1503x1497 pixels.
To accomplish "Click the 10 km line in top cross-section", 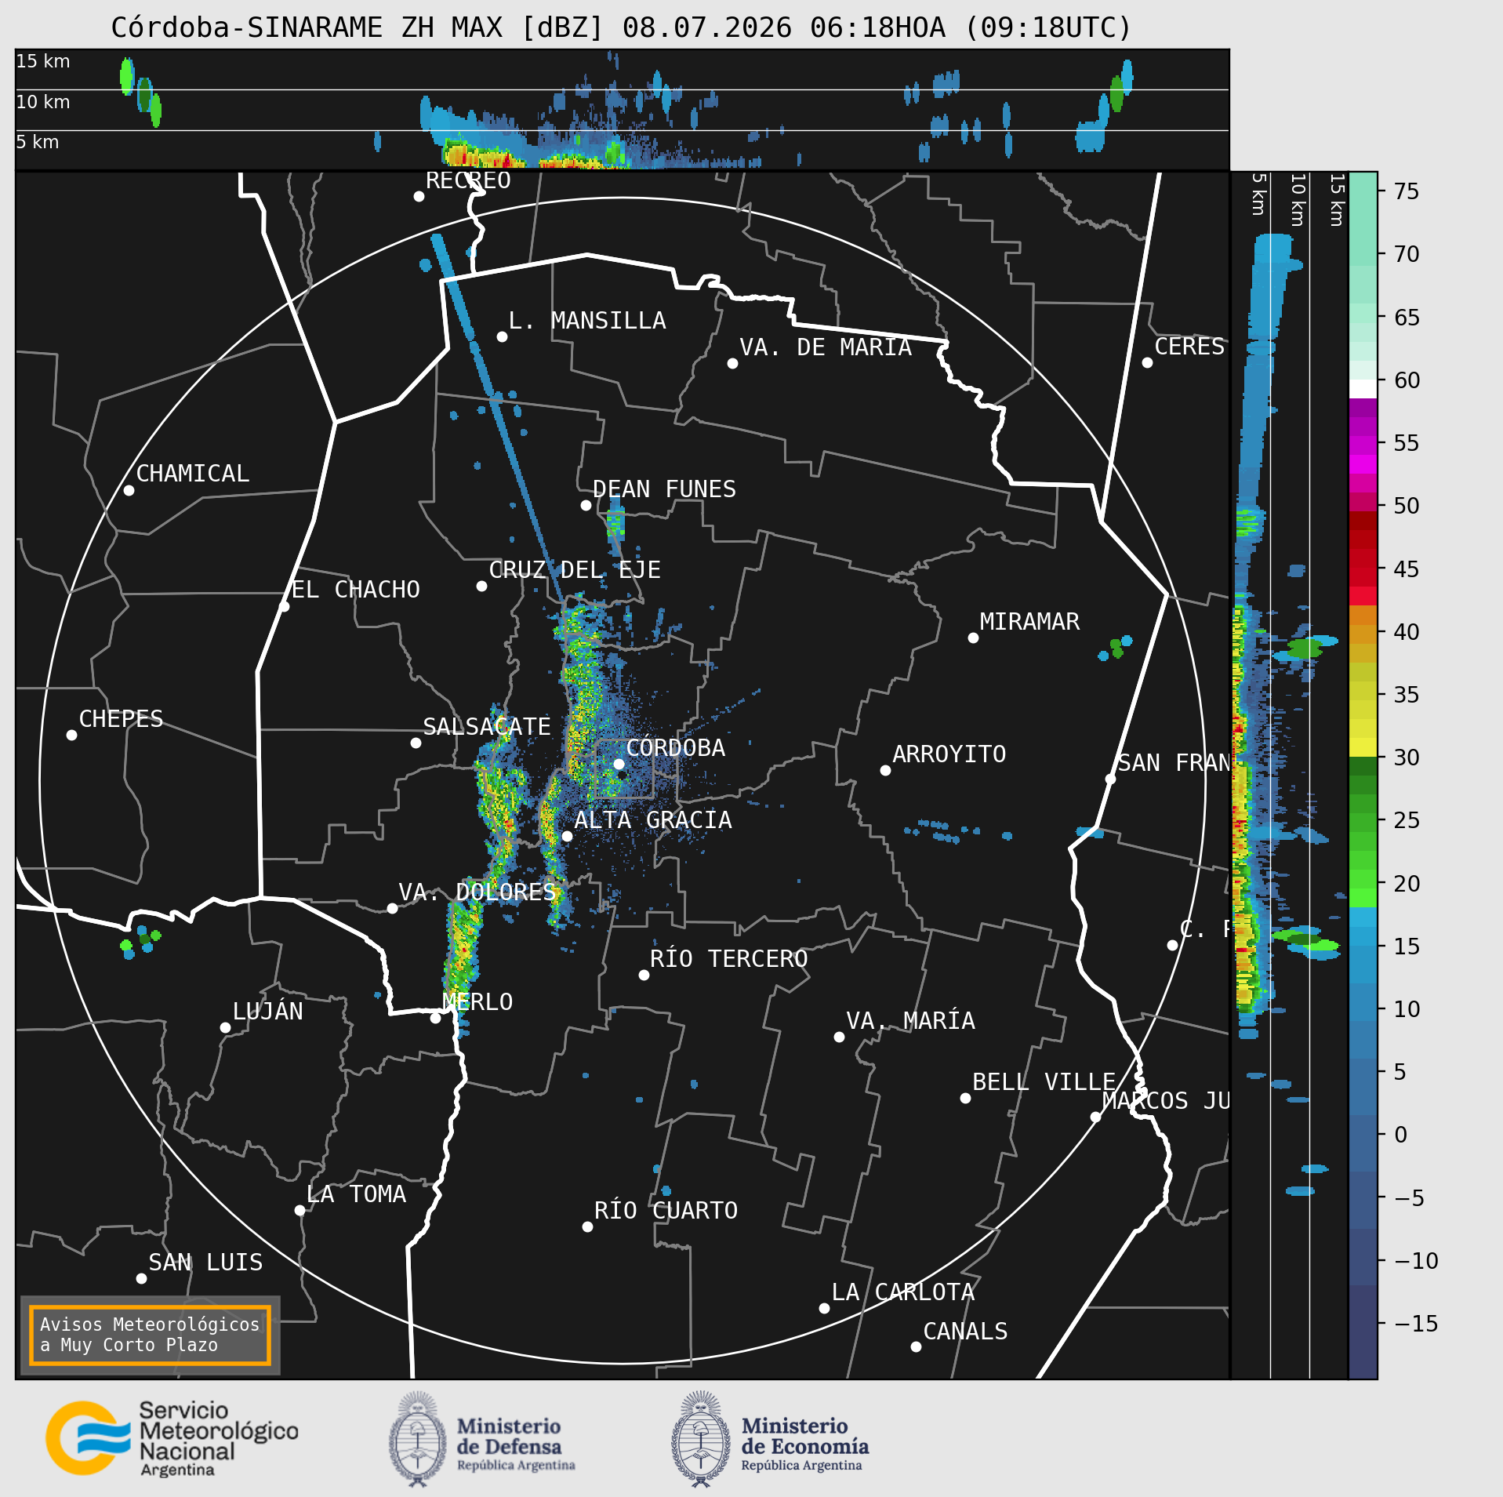I will (x=622, y=89).
